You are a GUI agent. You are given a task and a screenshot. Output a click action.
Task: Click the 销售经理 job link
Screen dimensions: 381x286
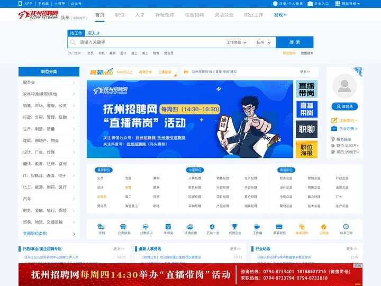coord(223,178)
